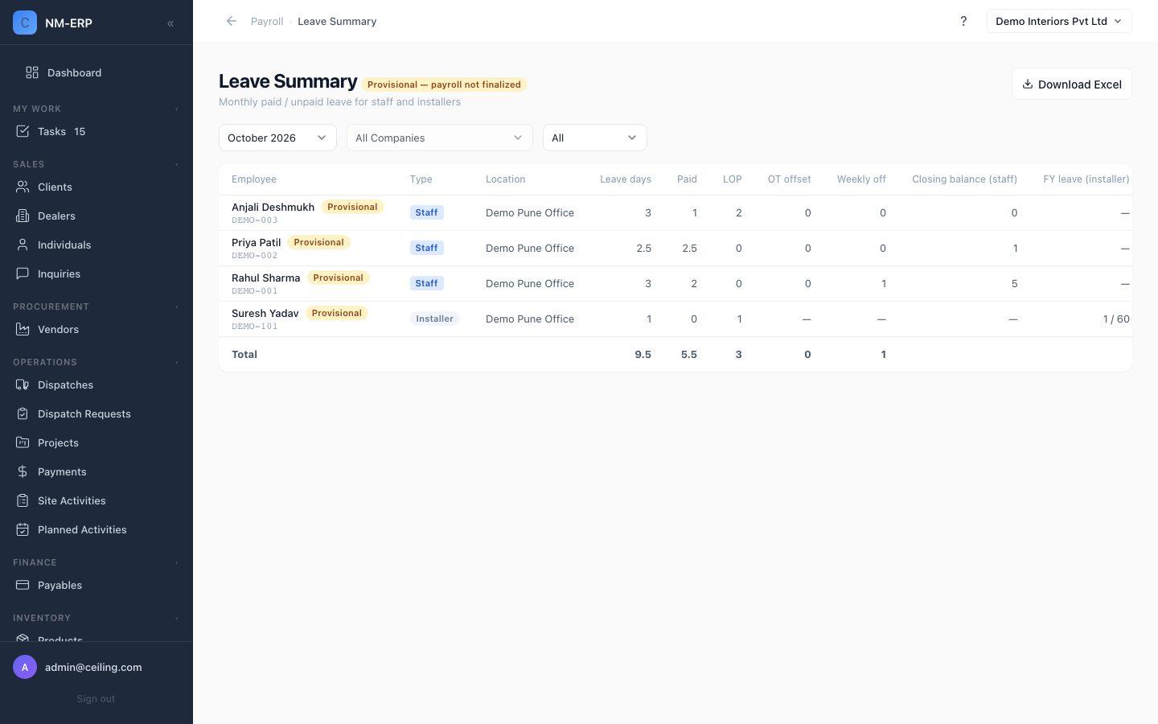Go back using the arrow icon
Image resolution: width=1158 pixels, height=724 pixels.
click(232, 21)
